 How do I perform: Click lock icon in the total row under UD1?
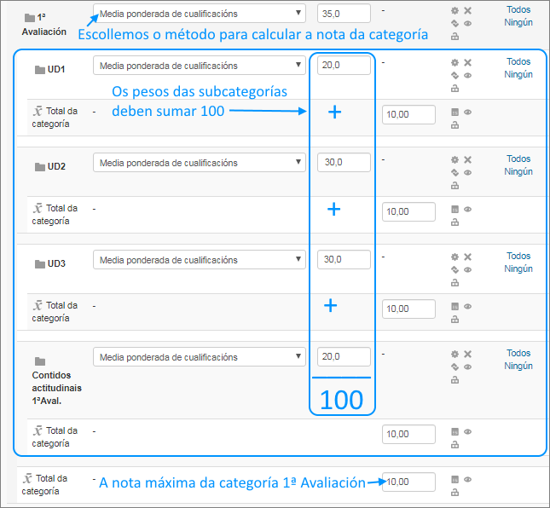[x=454, y=124]
